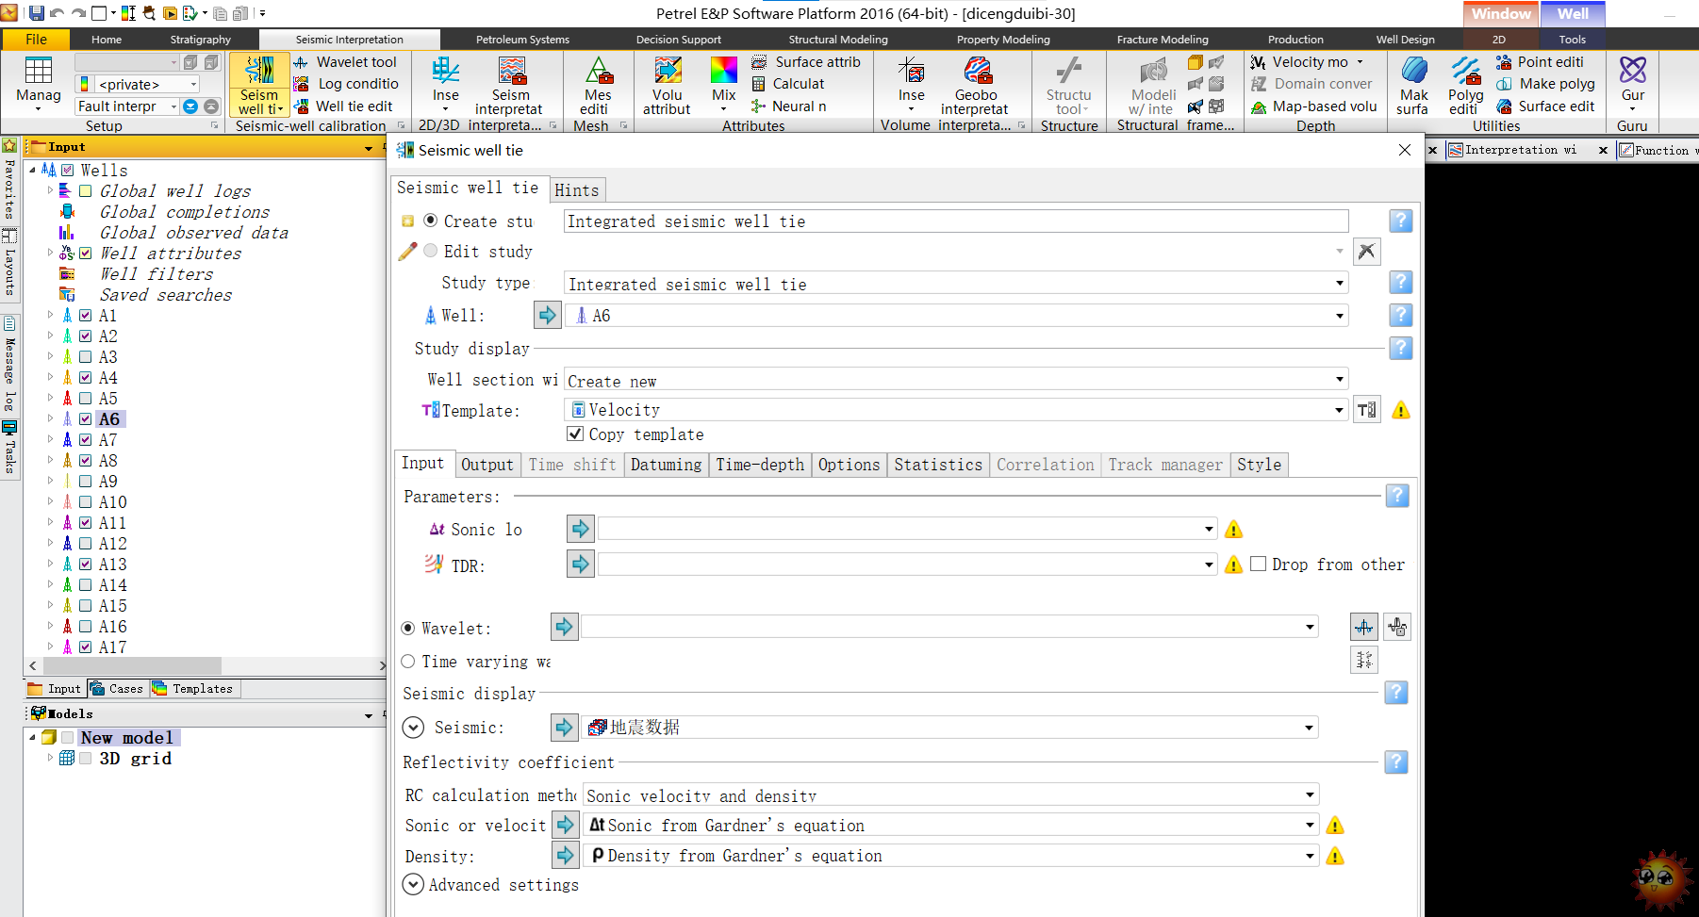Toggle the Wells folder checkbox
This screenshot has height=917, width=1699.
click(x=67, y=171)
